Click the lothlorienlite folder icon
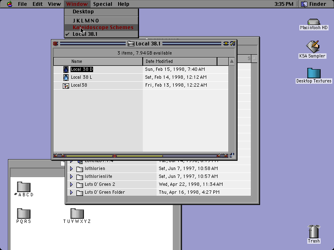 click(x=80, y=177)
